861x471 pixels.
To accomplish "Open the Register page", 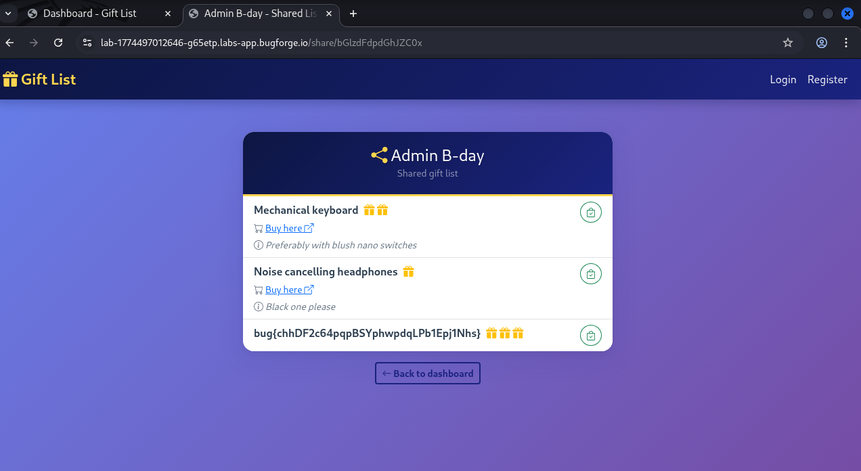I will click(827, 79).
